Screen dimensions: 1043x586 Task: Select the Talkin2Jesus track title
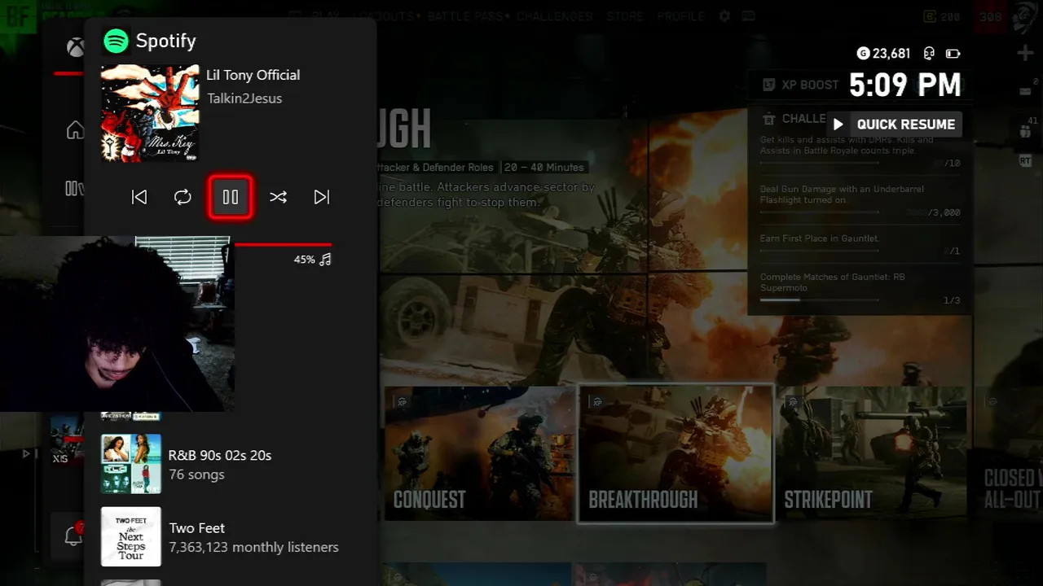244,98
